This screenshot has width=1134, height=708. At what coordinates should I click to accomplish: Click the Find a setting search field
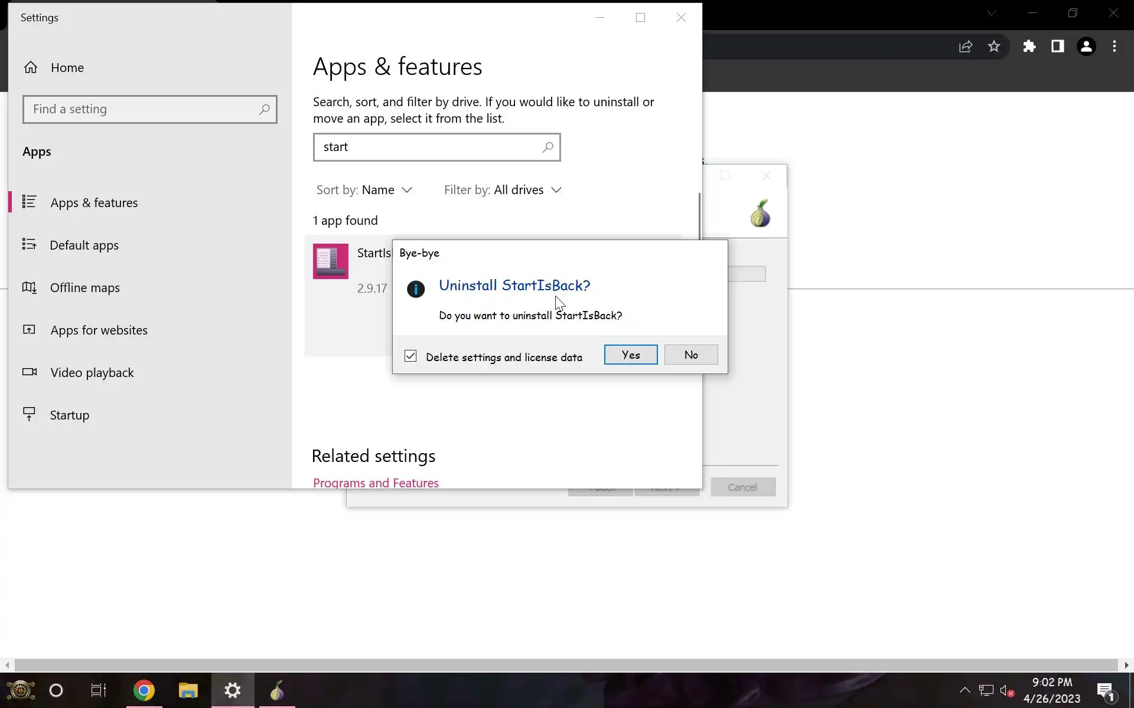(142, 109)
